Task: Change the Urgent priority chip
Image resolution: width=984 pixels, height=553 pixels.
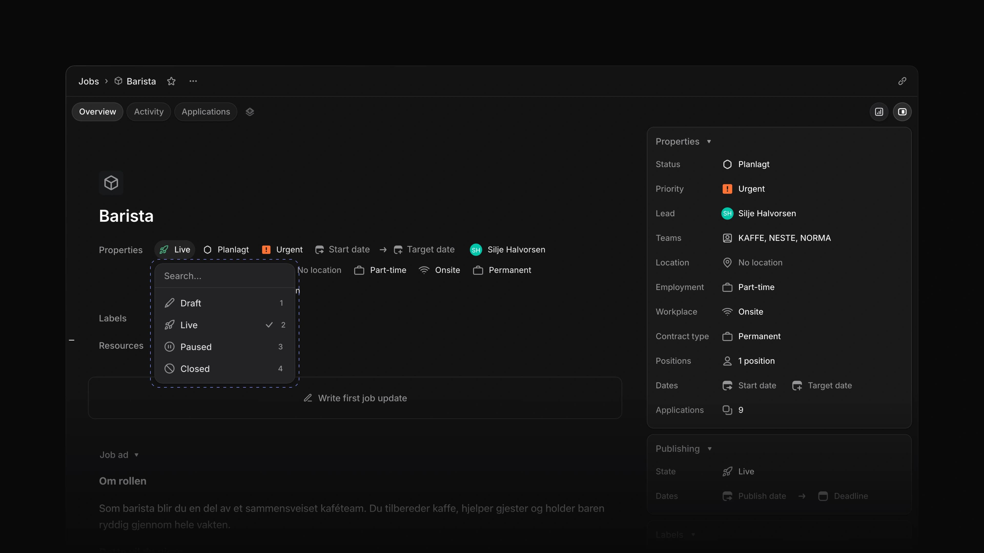Action: point(282,250)
